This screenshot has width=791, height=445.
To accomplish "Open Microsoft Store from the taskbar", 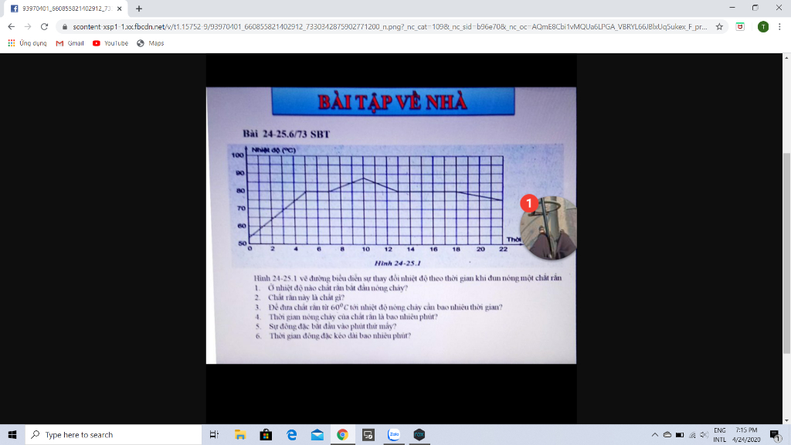I will [x=266, y=434].
